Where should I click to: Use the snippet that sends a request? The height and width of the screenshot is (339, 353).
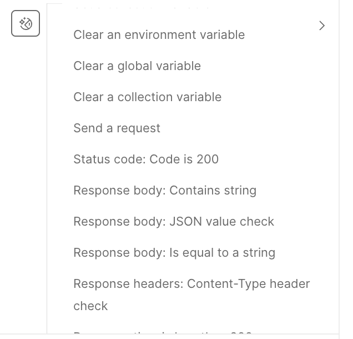click(117, 128)
